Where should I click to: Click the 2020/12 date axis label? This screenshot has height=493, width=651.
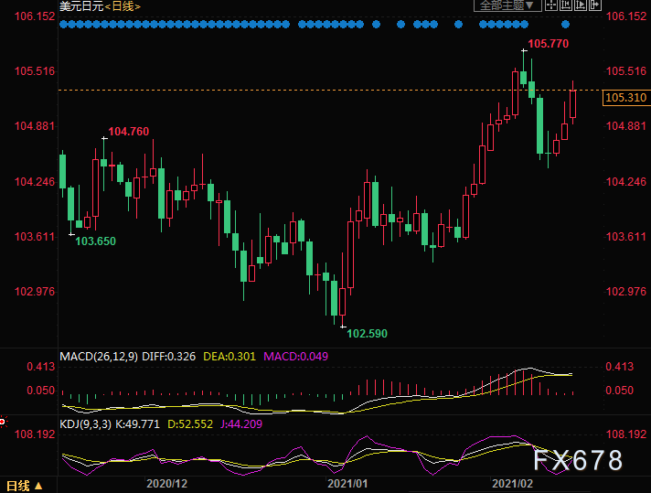tap(167, 484)
